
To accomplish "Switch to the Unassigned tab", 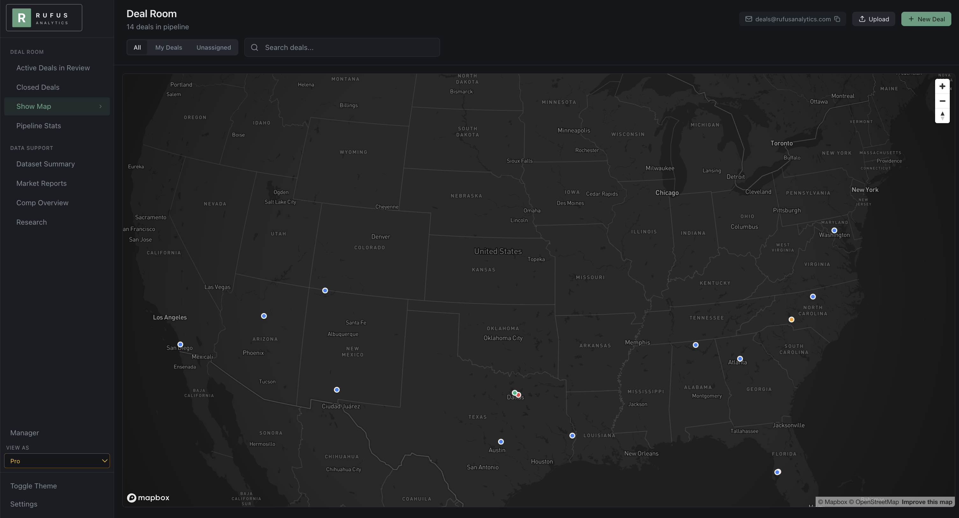I will pyautogui.click(x=214, y=48).
